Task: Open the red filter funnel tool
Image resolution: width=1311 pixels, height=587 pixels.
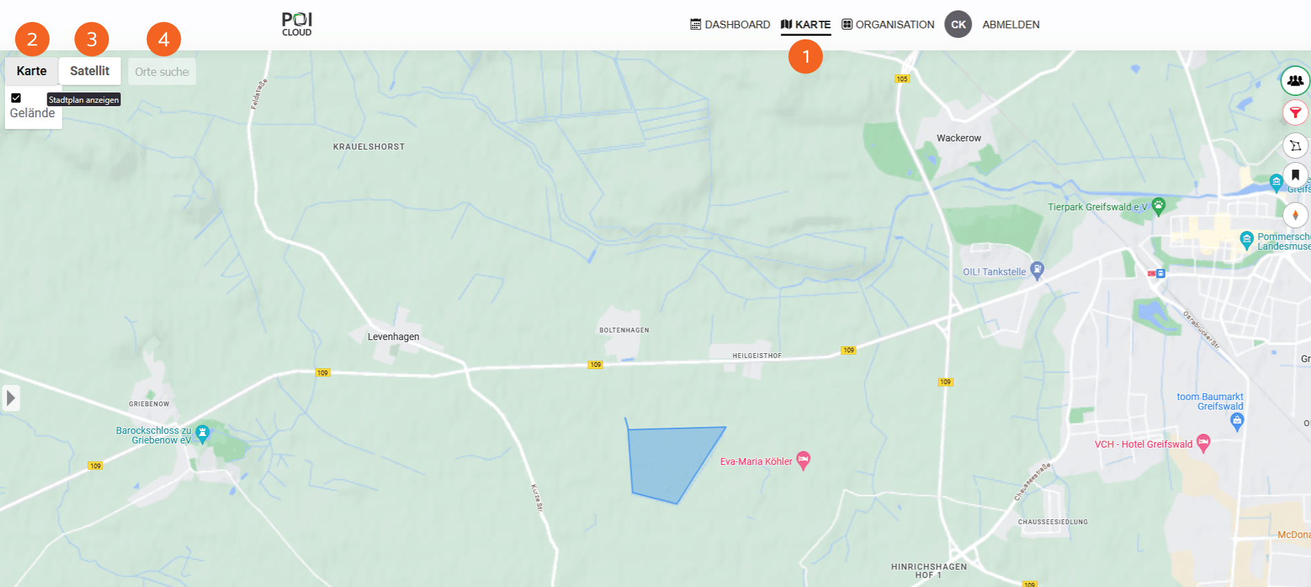Action: coord(1295,112)
